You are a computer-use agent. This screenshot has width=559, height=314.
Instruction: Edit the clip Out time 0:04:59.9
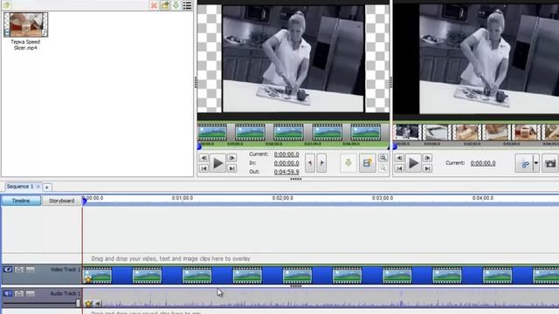286,172
